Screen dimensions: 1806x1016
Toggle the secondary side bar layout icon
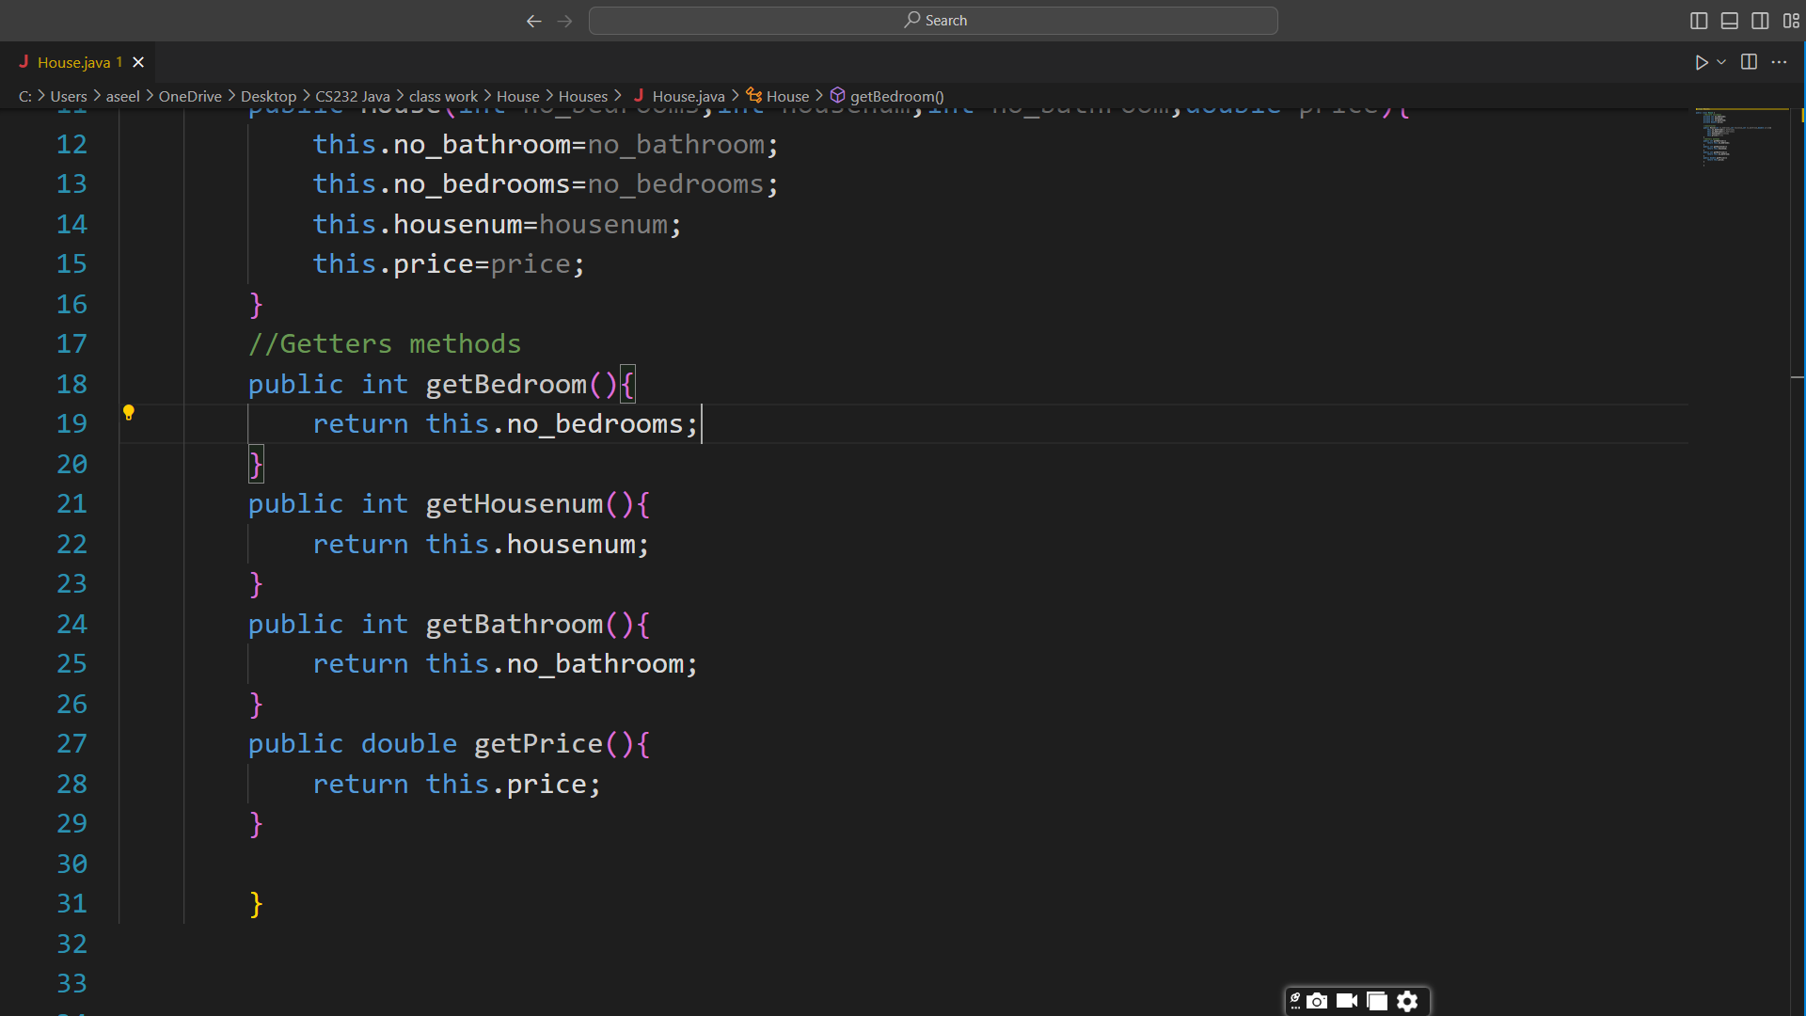1760,21
